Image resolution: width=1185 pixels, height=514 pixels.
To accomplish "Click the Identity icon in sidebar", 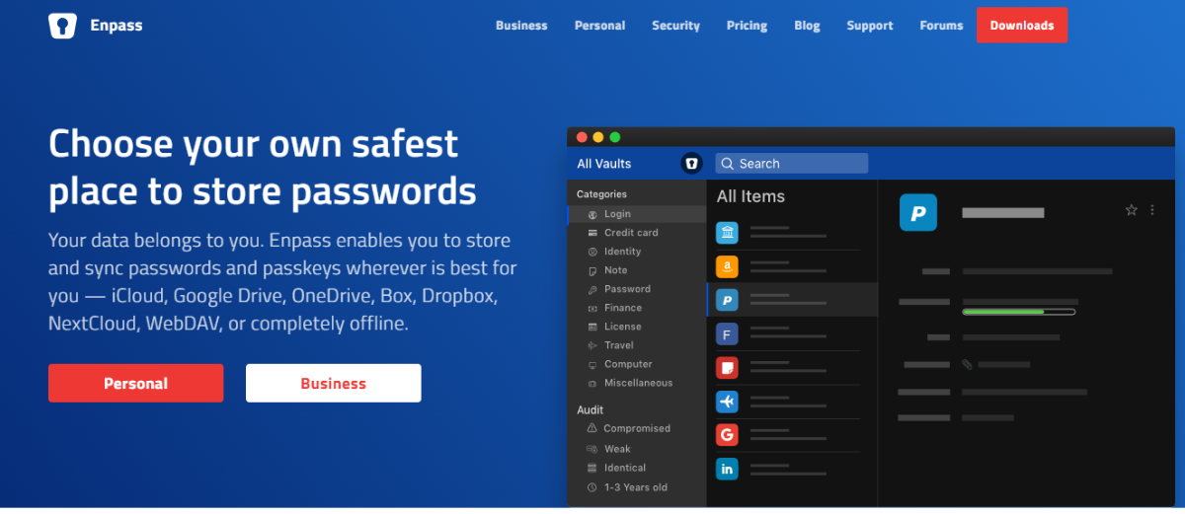I will (x=592, y=252).
